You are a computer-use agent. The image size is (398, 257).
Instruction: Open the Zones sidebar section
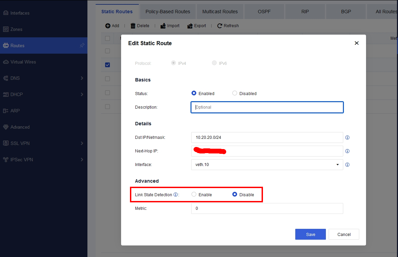click(x=44, y=30)
